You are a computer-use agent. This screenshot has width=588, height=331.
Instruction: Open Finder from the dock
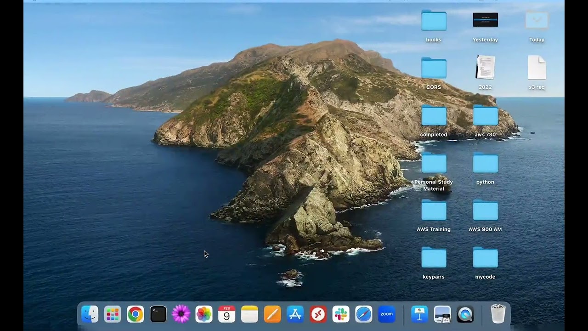point(90,314)
